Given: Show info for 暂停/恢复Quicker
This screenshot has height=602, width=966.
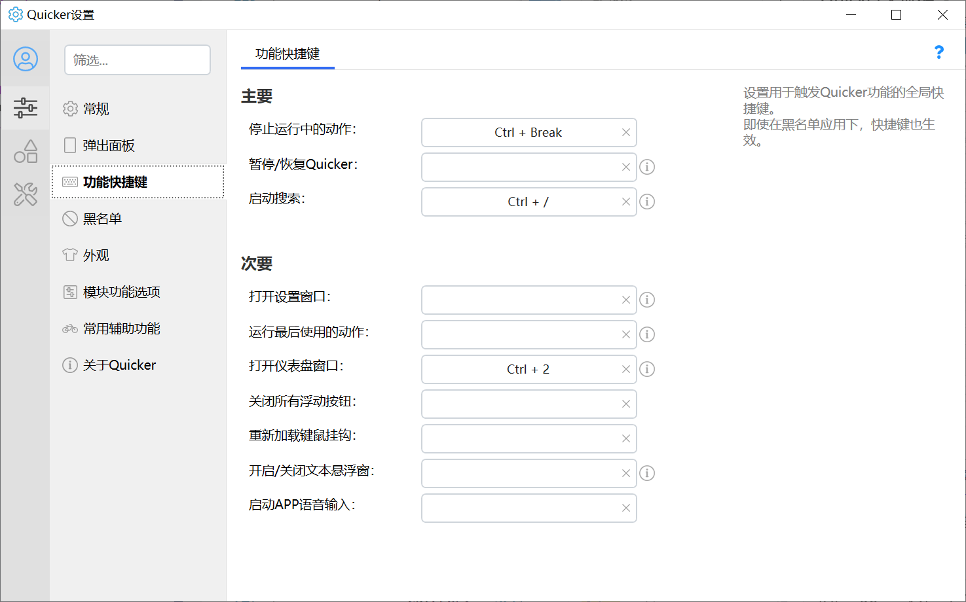Looking at the screenshot, I should [647, 167].
